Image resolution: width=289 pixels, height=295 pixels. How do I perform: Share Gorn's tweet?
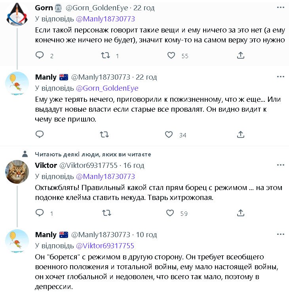pyautogui.click(x=240, y=55)
